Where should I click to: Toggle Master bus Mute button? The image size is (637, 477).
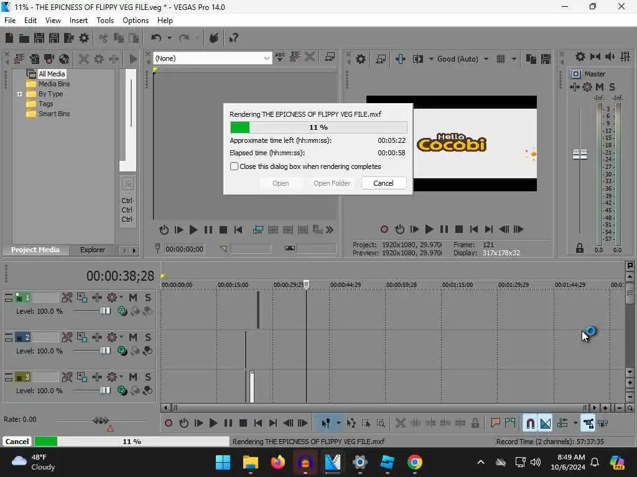coord(599,87)
